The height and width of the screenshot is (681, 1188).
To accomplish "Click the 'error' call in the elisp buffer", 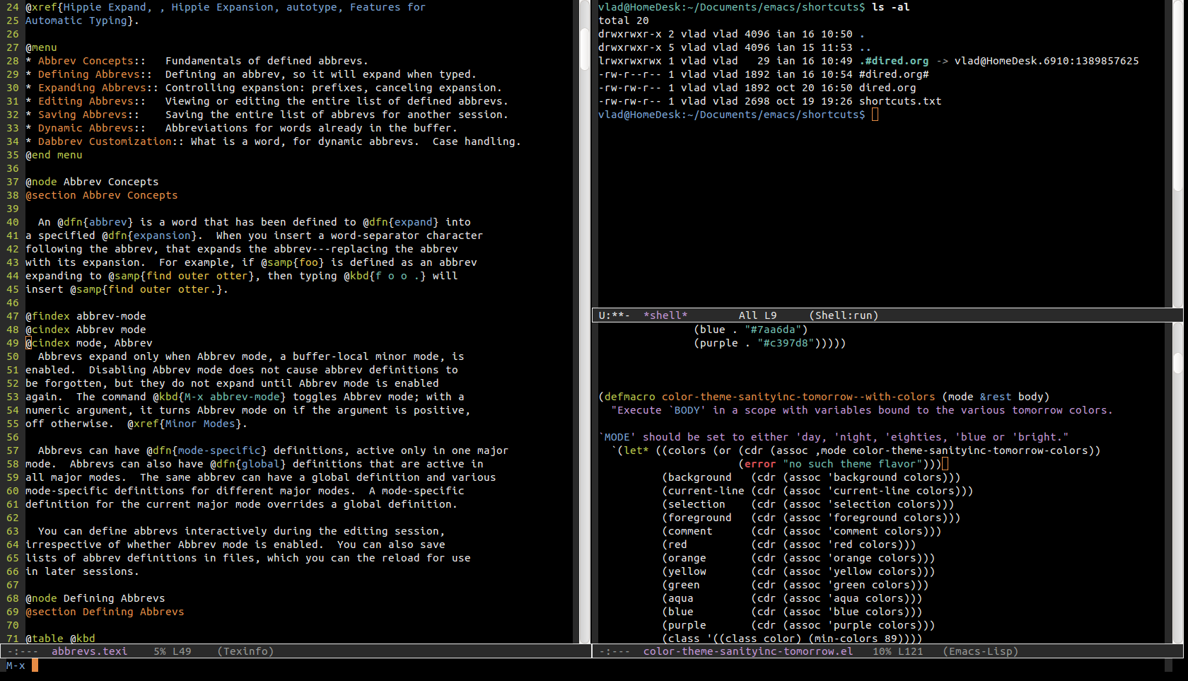I will 760,464.
